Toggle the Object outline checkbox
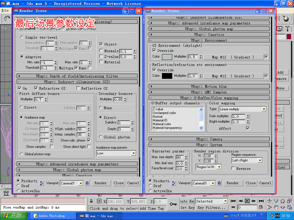294x220 pixels. 101,44
